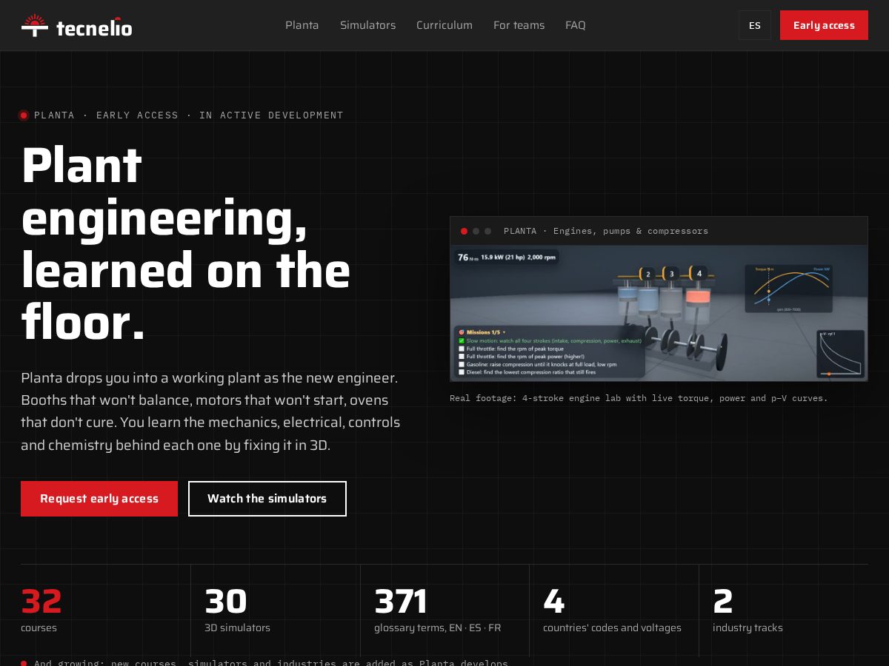Click the Missions target icon in the preview
Viewport: 889px width, 666px height.
pos(461,332)
